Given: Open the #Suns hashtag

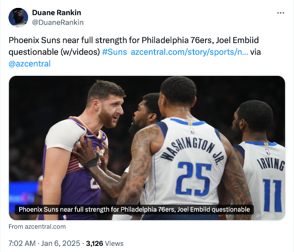Looking at the screenshot, I should [x=114, y=52].
